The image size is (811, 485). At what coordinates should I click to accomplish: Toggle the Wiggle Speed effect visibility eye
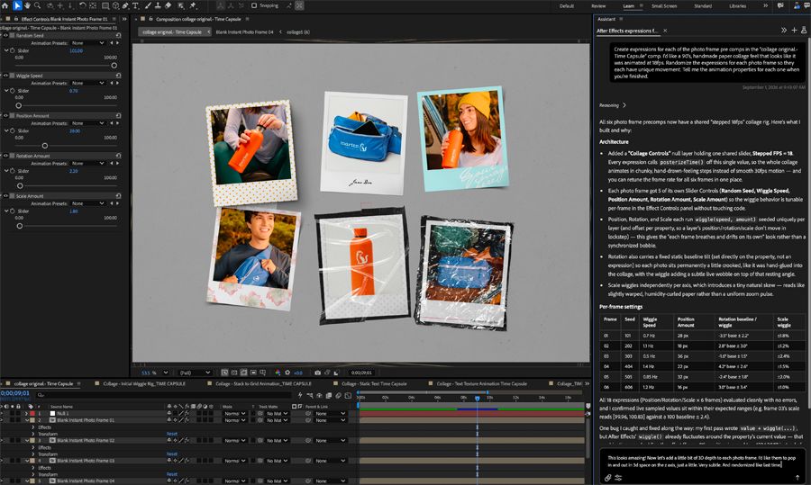pyautogui.click(x=5, y=76)
